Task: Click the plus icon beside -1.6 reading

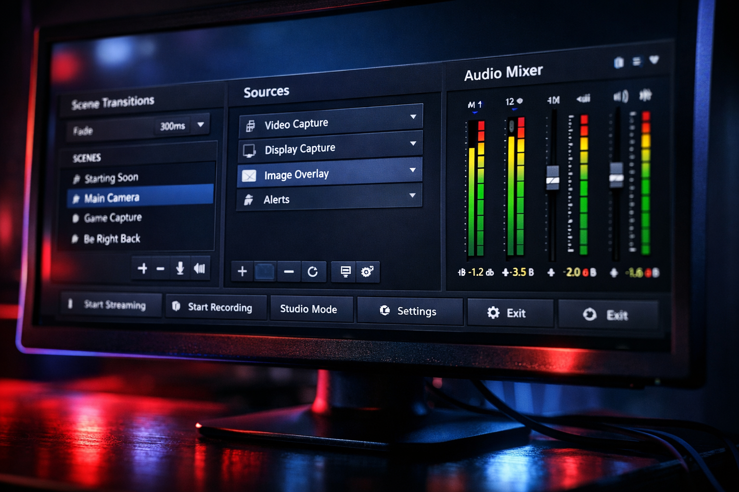Action: click(614, 273)
